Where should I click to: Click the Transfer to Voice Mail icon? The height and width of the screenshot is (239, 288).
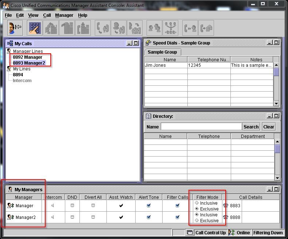[206, 28]
